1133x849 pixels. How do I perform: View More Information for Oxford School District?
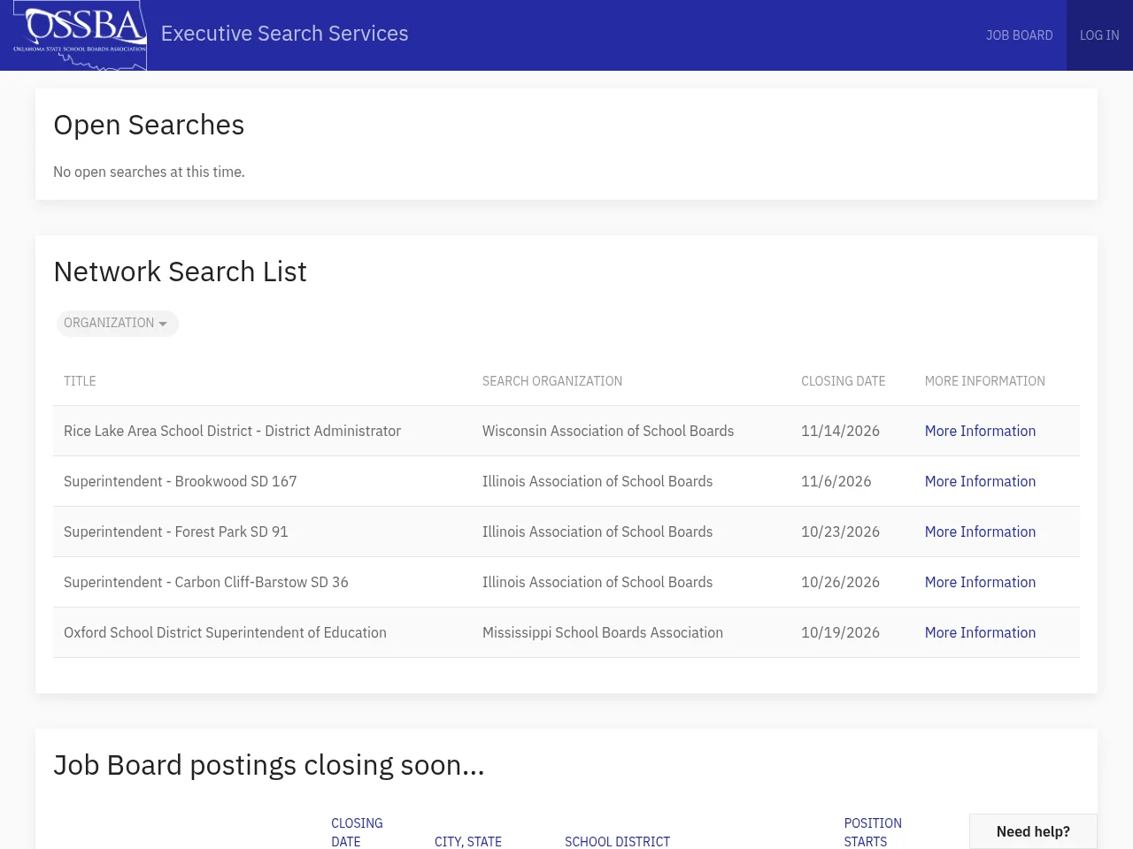coord(980,632)
